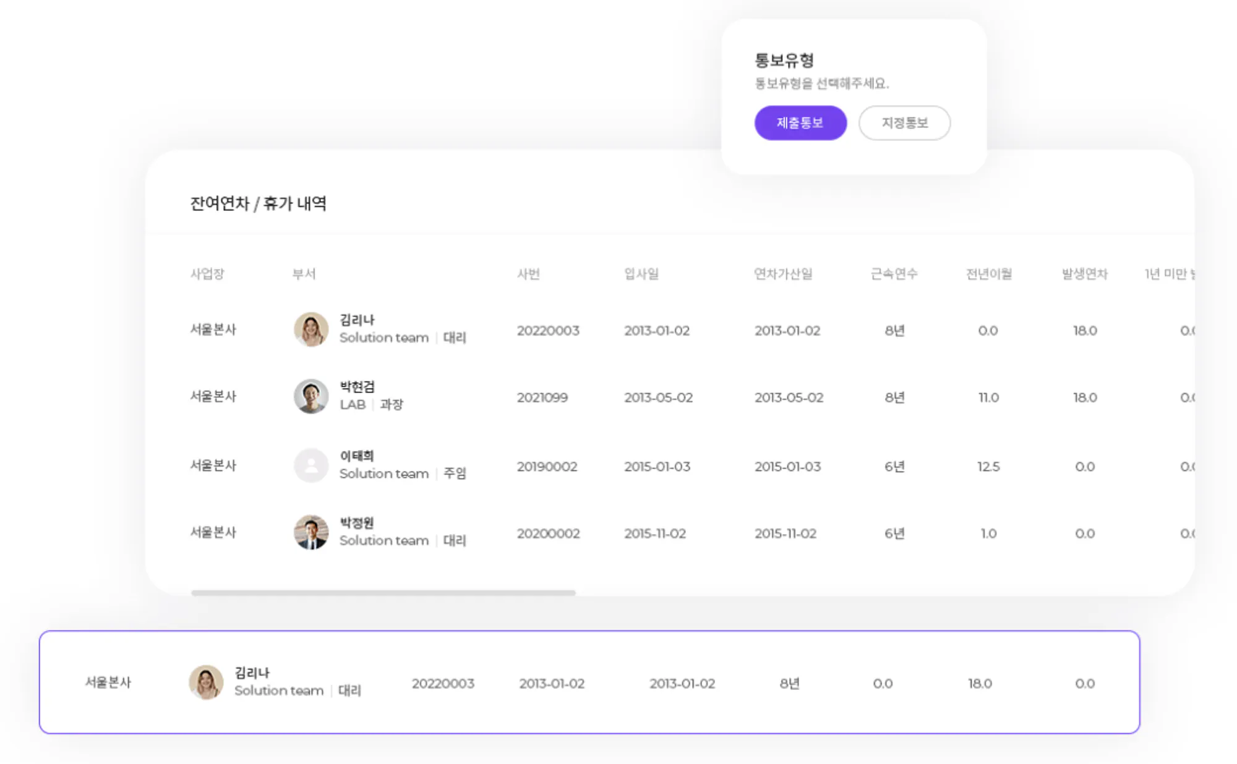
Task: Click the 발생연차 column header
Action: coord(1085,274)
